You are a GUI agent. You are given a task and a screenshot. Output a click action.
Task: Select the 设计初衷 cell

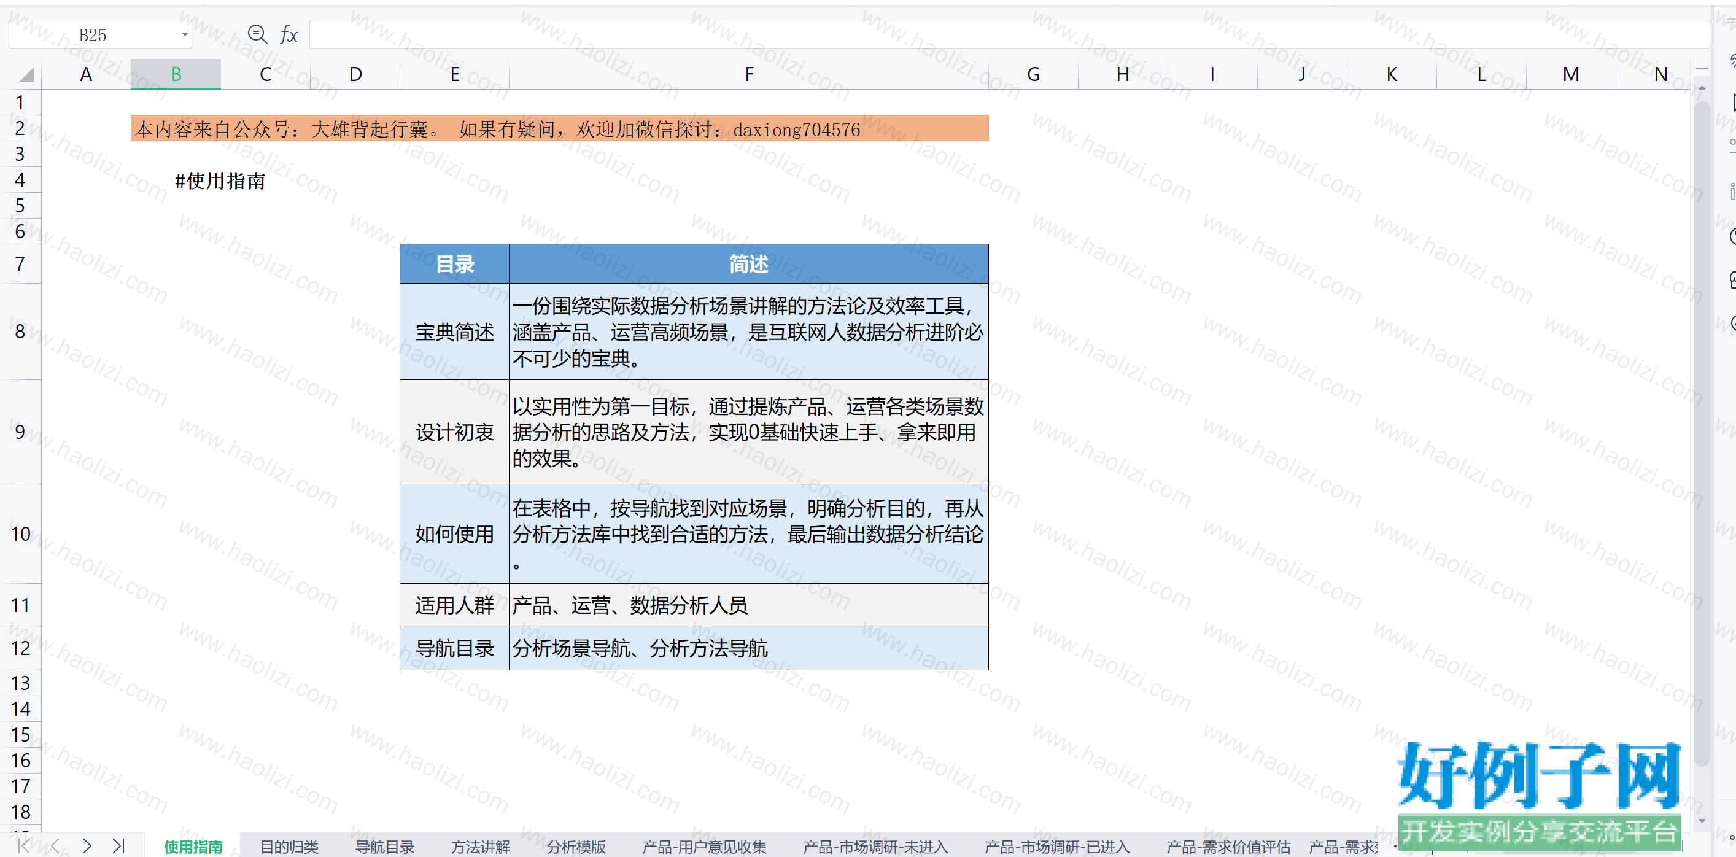coord(454,432)
